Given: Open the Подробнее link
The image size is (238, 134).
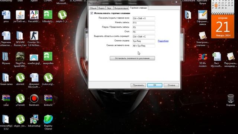Looking at the screenshot, I should pyautogui.click(x=163, y=41).
